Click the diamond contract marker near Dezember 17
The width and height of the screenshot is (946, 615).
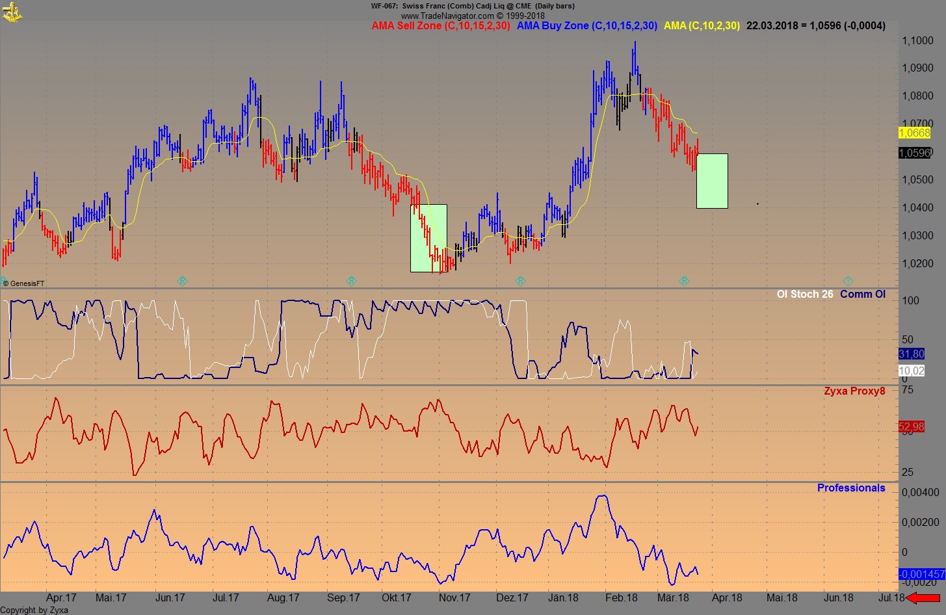(x=520, y=281)
